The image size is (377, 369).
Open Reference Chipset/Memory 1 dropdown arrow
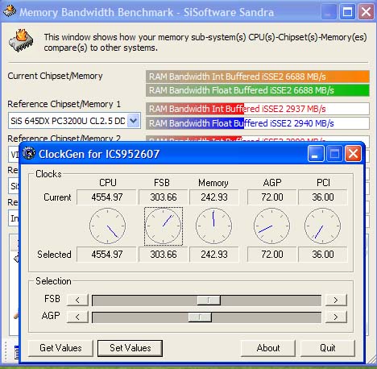(134, 121)
